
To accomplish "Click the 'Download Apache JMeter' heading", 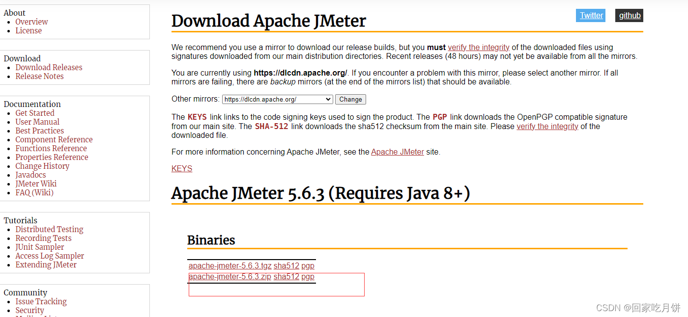I will click(x=269, y=21).
